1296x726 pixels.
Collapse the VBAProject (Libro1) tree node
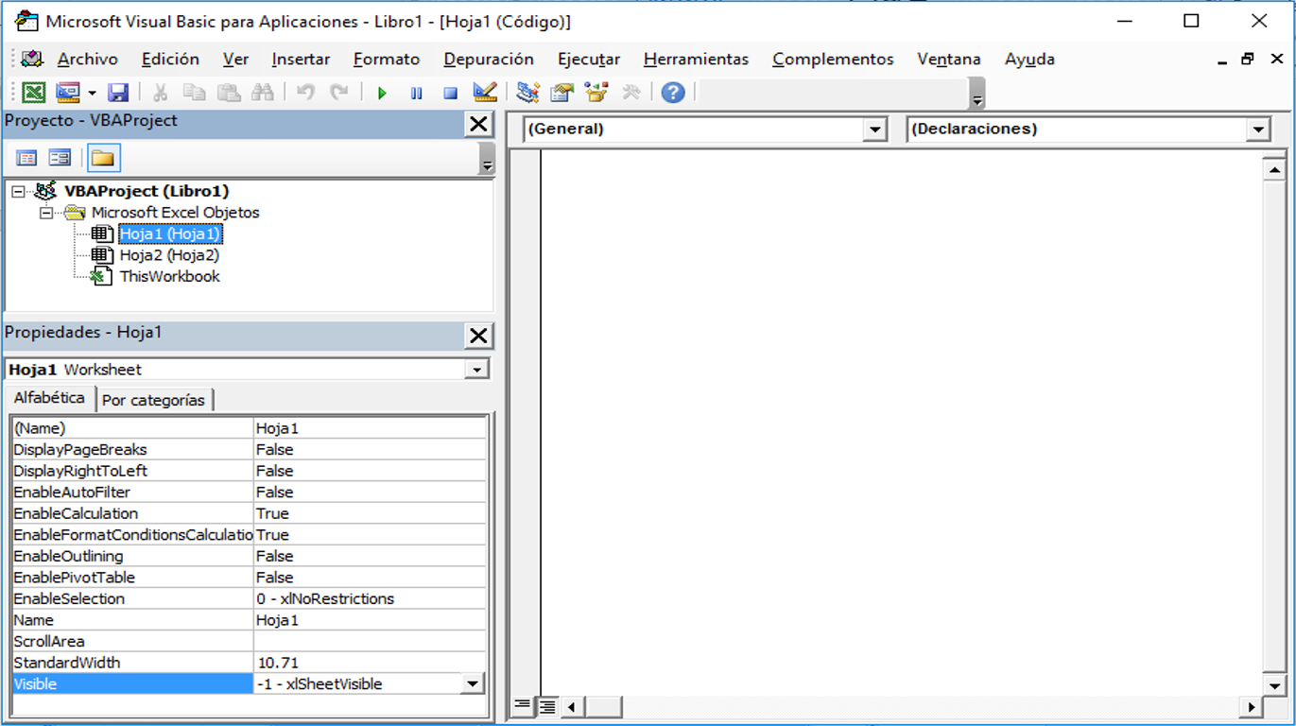(x=18, y=191)
